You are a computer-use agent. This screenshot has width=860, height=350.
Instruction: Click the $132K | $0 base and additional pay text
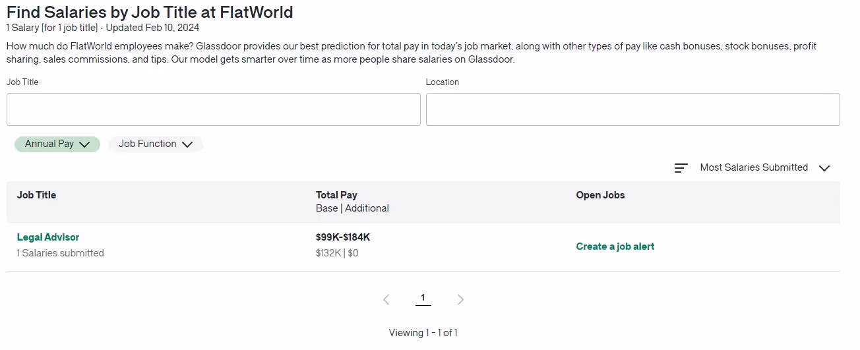click(x=337, y=253)
